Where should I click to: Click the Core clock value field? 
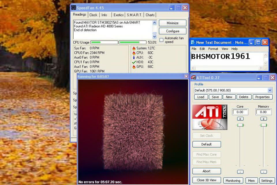[240, 112]
